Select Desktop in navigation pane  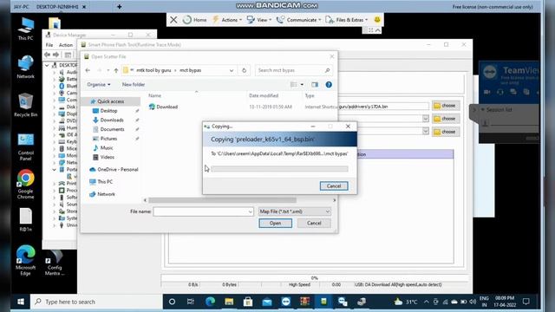tap(108, 111)
